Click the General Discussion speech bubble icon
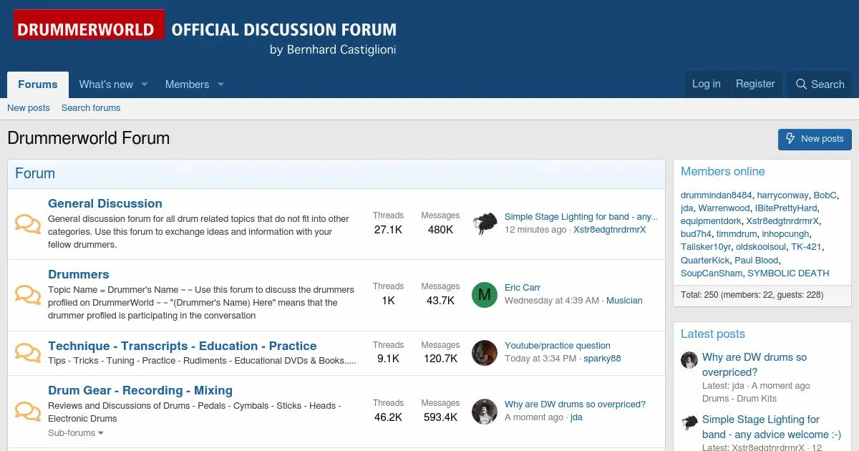The image size is (859, 451). (x=28, y=224)
